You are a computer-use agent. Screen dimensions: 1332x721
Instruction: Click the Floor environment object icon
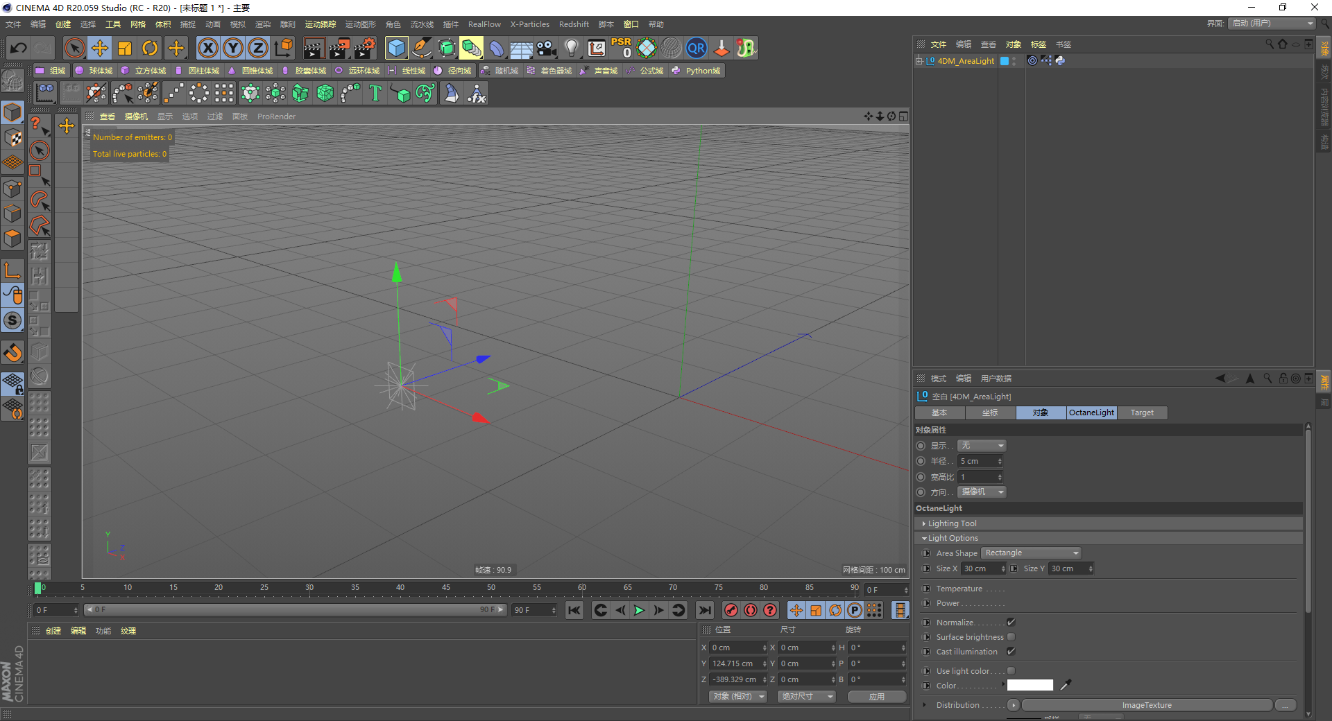pos(522,48)
